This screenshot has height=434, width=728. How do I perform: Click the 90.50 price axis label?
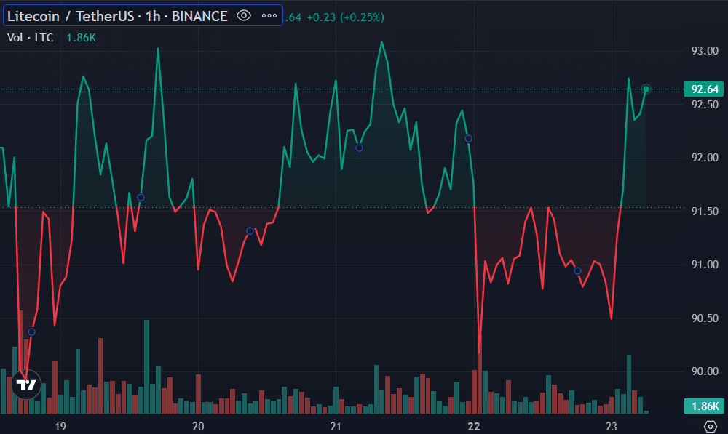(x=705, y=318)
